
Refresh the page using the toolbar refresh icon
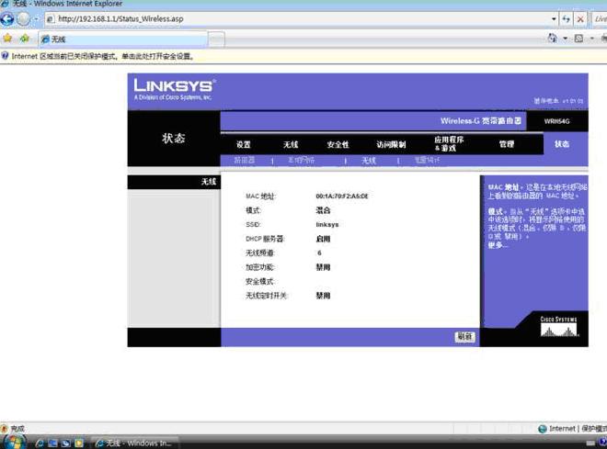click(x=566, y=18)
